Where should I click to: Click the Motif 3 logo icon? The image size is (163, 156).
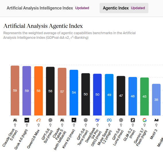point(156,120)
